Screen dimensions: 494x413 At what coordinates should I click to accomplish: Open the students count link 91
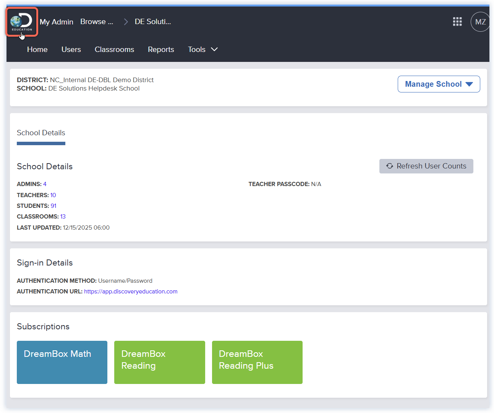pyautogui.click(x=53, y=206)
